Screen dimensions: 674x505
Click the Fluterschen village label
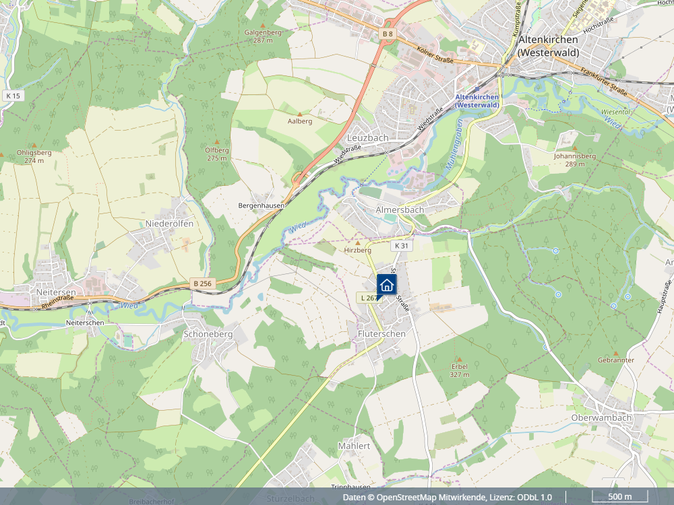point(381,334)
